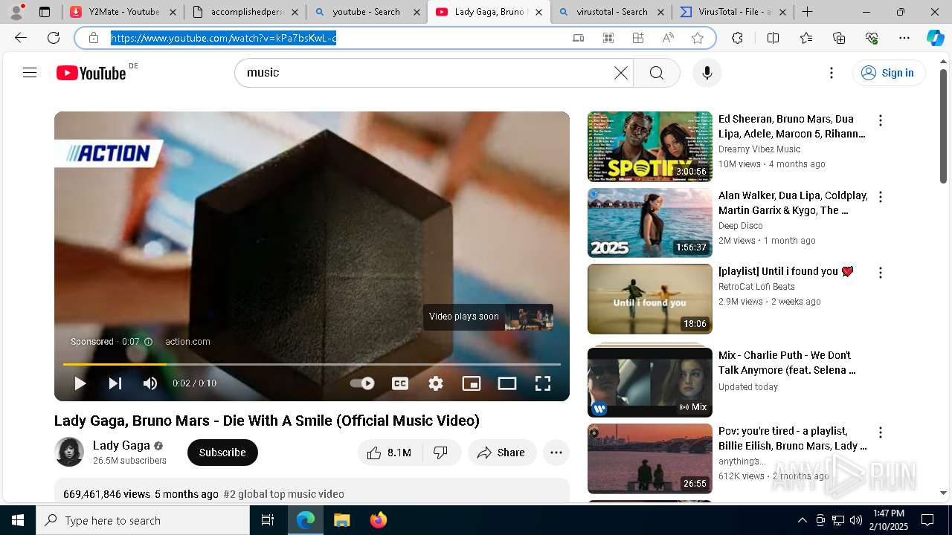Click the magnifier search button
The image size is (952, 535).
tap(657, 73)
